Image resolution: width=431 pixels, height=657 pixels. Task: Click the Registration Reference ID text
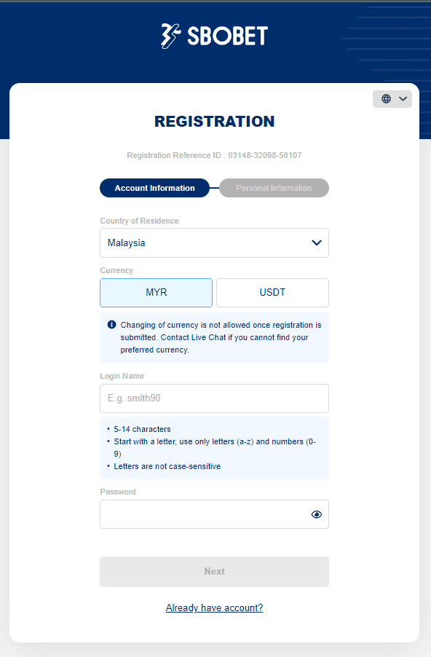pyautogui.click(x=215, y=155)
